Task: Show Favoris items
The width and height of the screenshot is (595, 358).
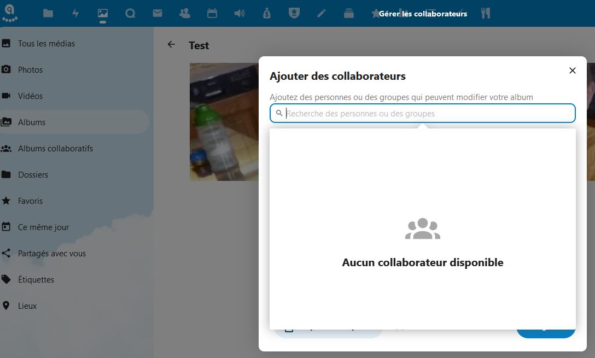Action: (x=30, y=201)
